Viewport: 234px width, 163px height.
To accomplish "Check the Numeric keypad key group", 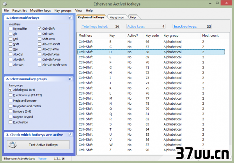I will (10, 117).
